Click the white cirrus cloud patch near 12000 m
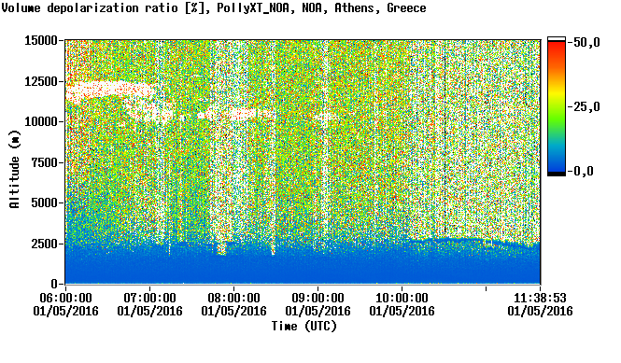This screenshot has height=363, width=621. [107, 90]
